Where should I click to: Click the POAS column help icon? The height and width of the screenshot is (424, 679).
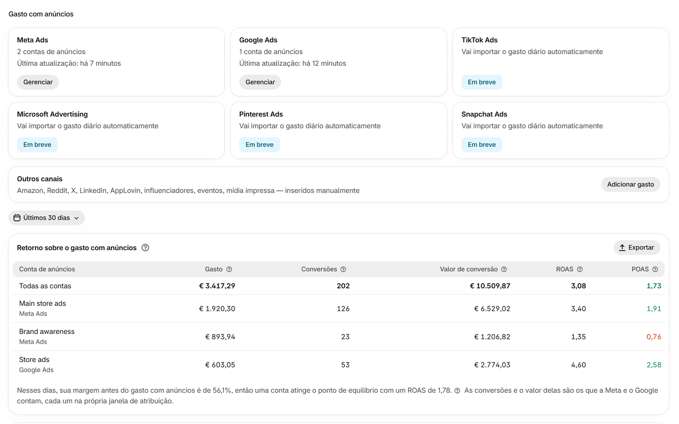pos(655,269)
